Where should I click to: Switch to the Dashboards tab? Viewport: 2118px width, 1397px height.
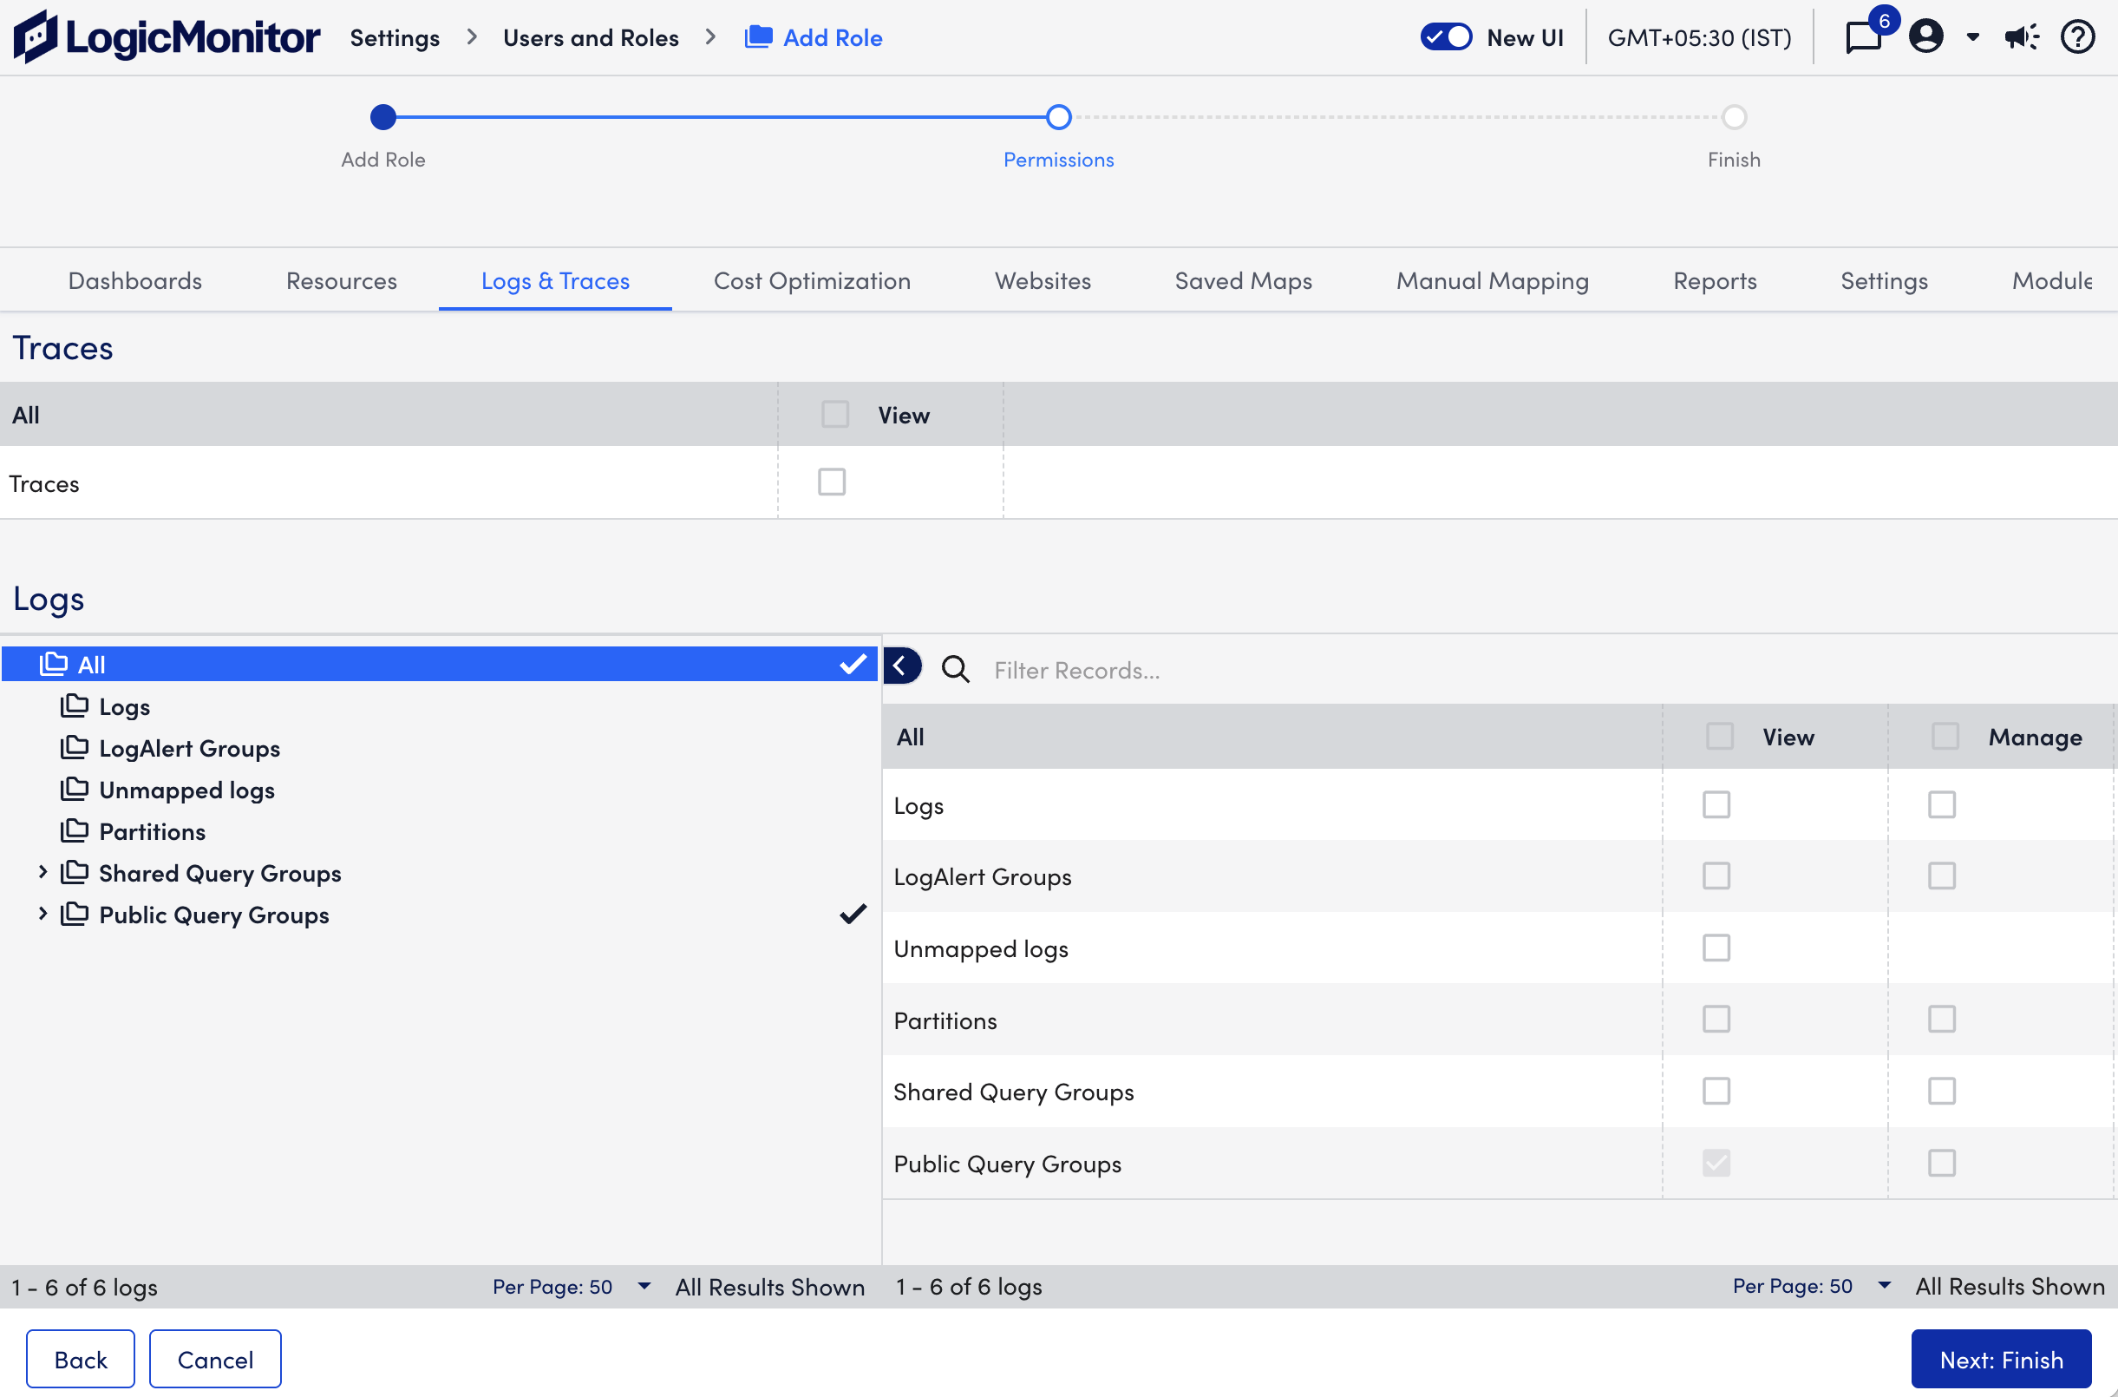click(x=134, y=279)
